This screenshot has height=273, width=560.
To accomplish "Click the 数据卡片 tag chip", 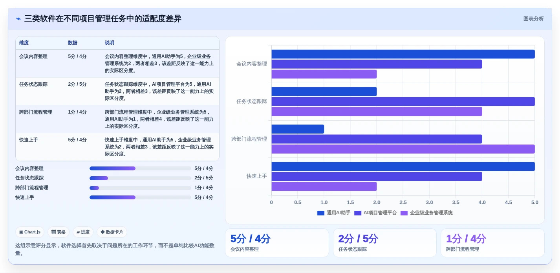I will tap(112, 232).
